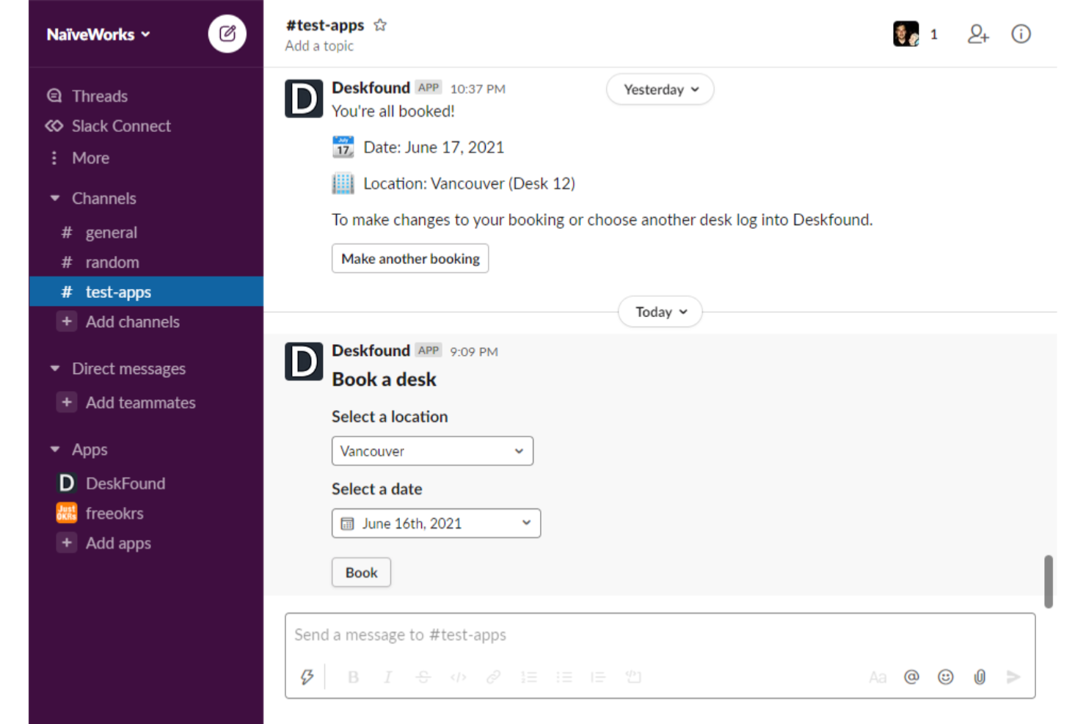Click the message input field
The image size is (1086, 724).
(x=660, y=635)
